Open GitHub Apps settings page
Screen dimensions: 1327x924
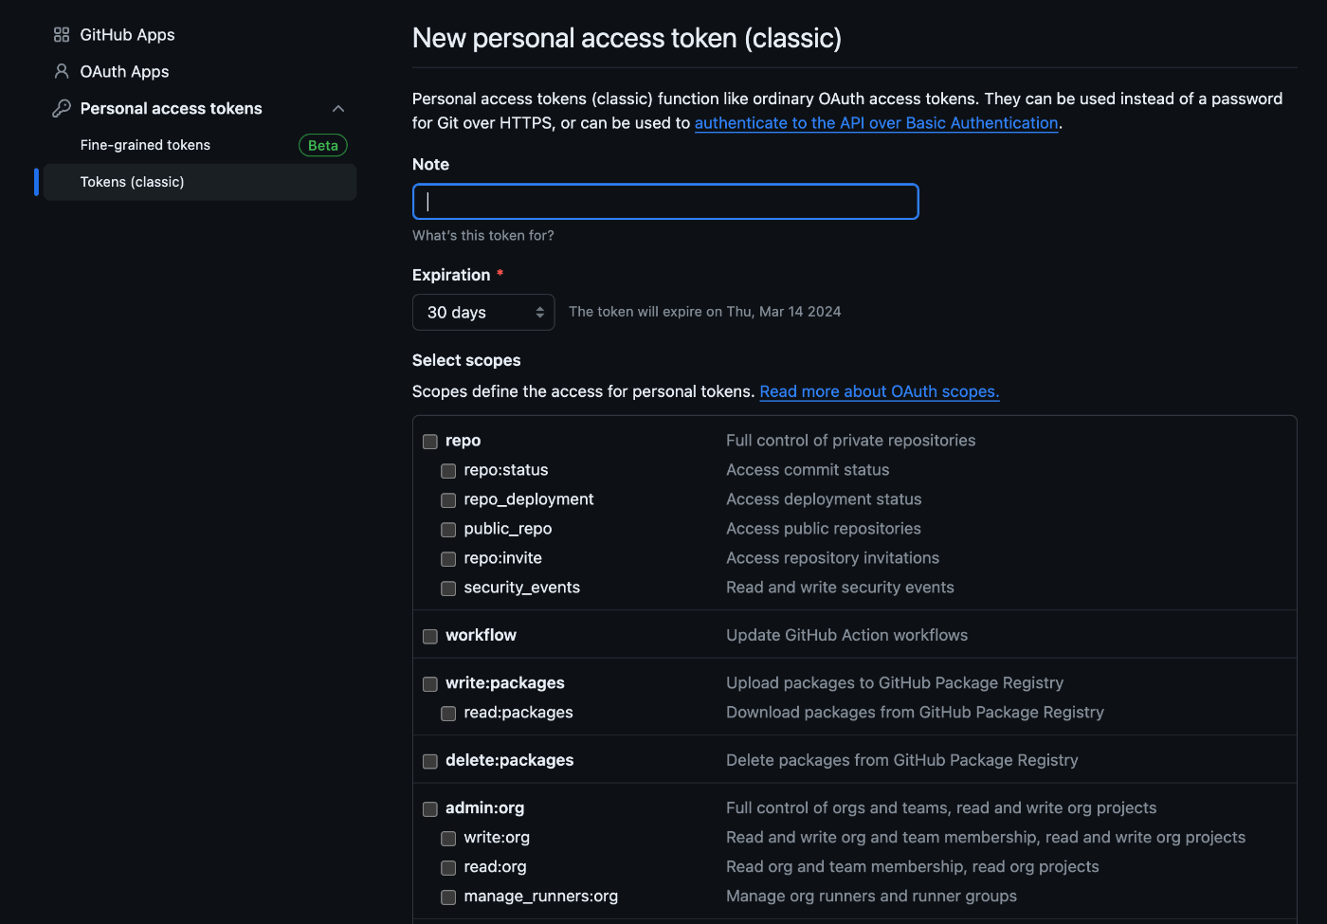(x=127, y=35)
